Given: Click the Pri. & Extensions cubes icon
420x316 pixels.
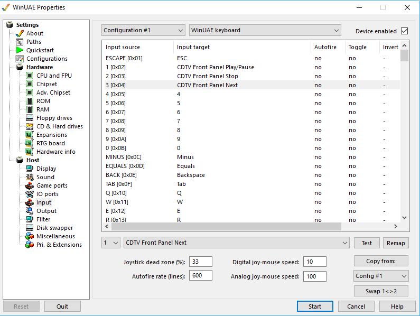Looking at the screenshot, I should coord(30,245).
